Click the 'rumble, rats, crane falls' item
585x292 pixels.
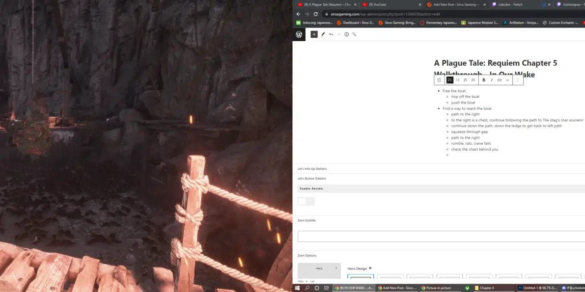[x=471, y=144]
